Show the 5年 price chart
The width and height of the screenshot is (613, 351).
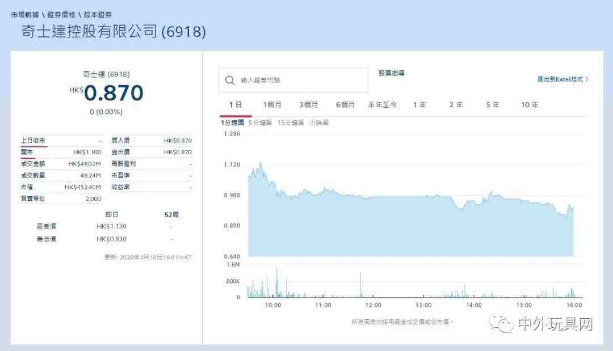point(493,105)
